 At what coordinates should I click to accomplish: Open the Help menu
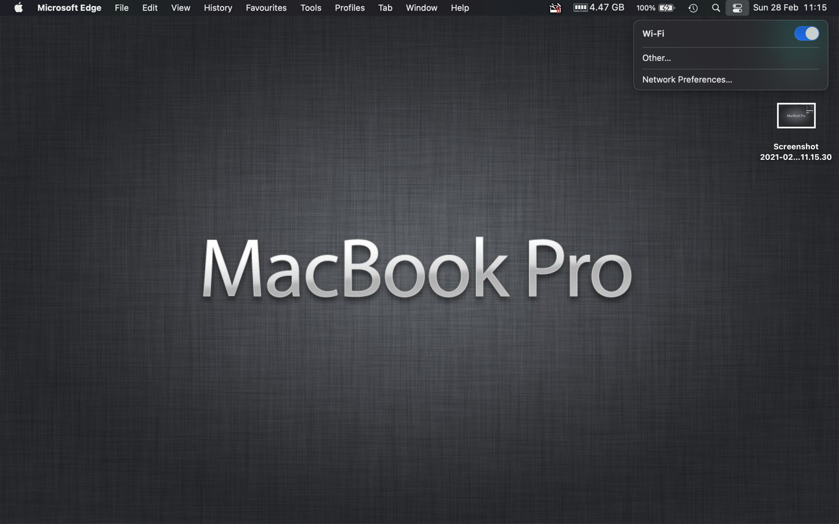pyautogui.click(x=460, y=8)
